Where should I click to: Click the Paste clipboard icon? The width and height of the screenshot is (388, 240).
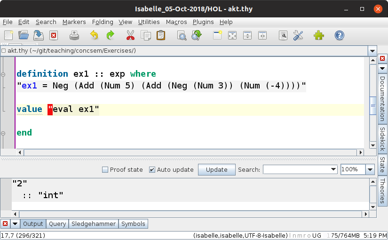click(161, 35)
